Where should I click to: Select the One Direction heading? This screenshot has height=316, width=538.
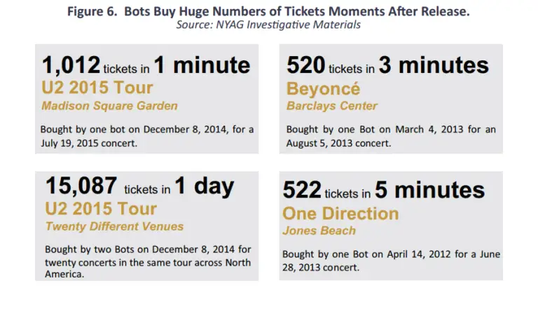point(340,214)
